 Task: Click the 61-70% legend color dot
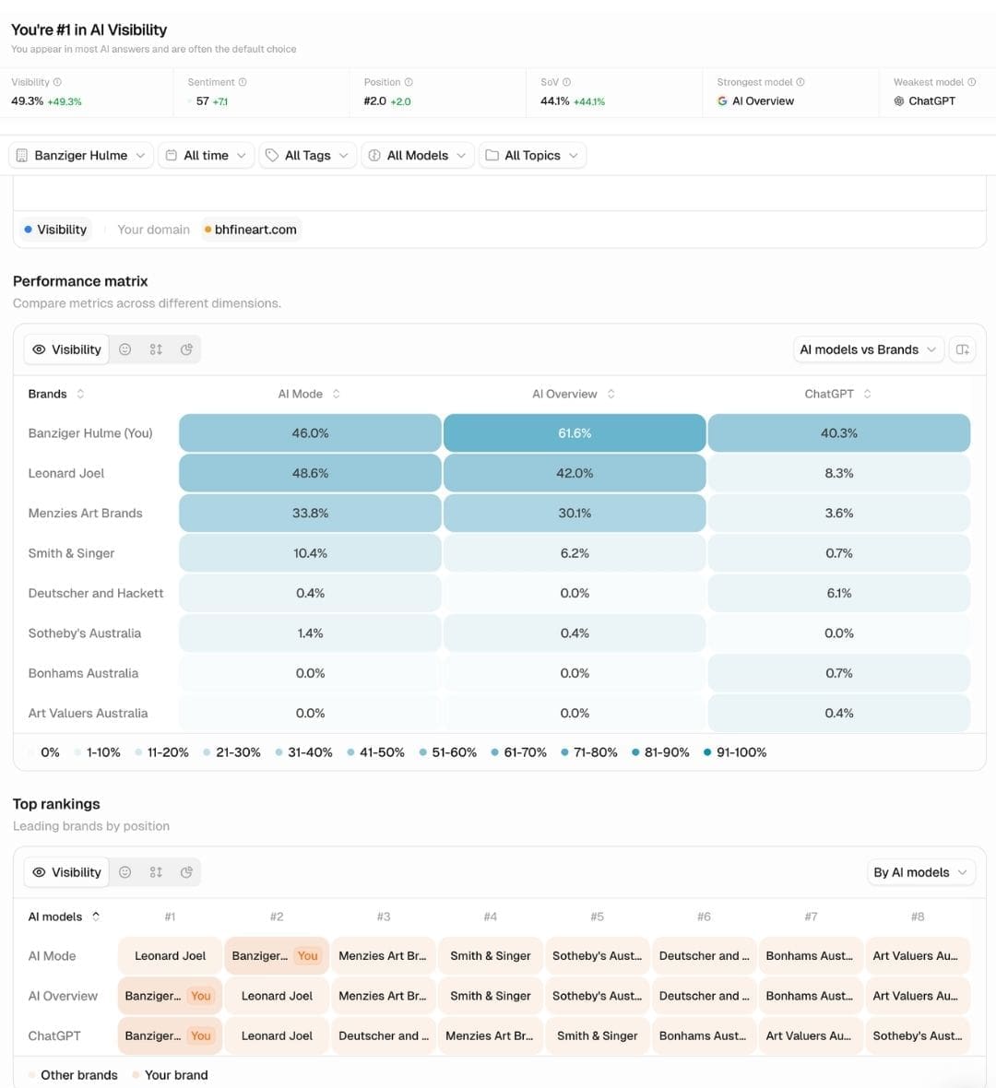click(495, 753)
